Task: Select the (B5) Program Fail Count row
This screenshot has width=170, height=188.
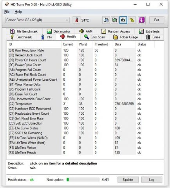Action: pyautogui.click(x=81, y=89)
